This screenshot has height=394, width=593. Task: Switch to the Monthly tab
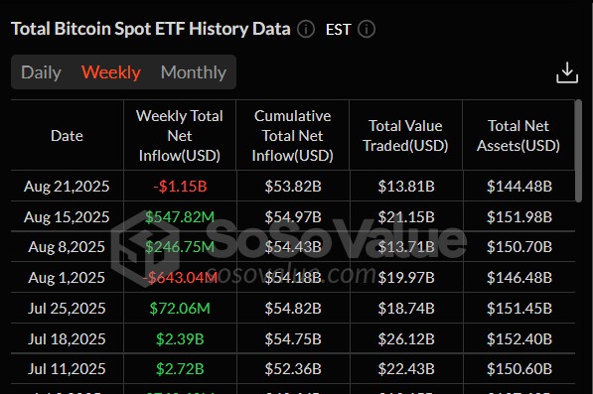pyautogui.click(x=194, y=72)
